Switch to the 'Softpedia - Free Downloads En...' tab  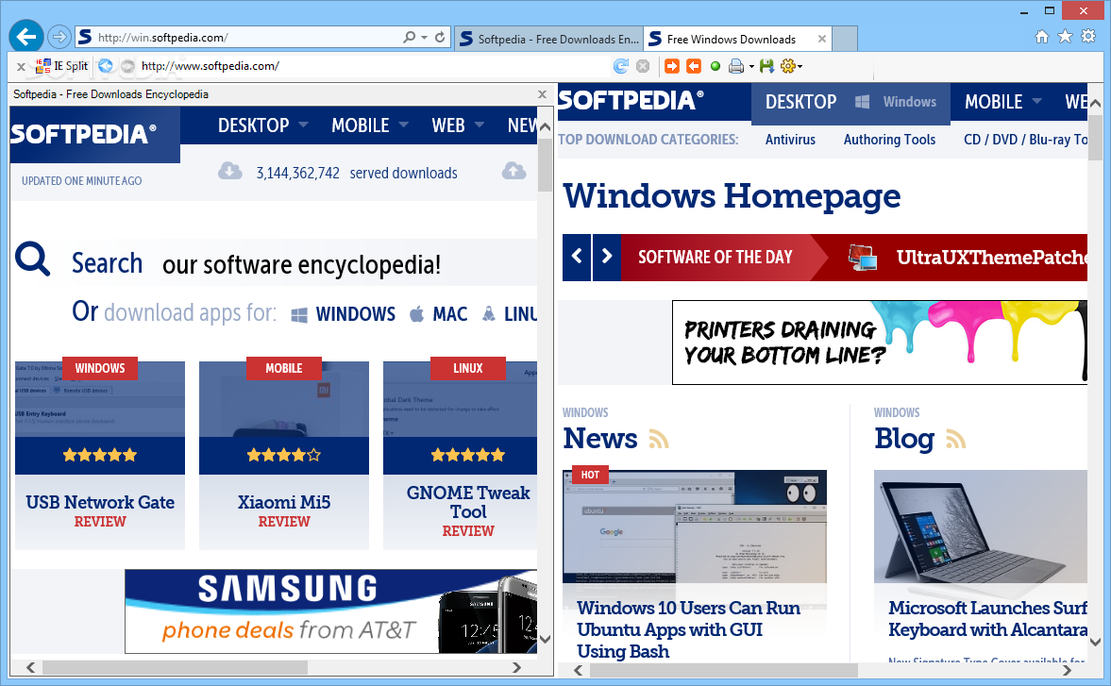pyautogui.click(x=549, y=39)
